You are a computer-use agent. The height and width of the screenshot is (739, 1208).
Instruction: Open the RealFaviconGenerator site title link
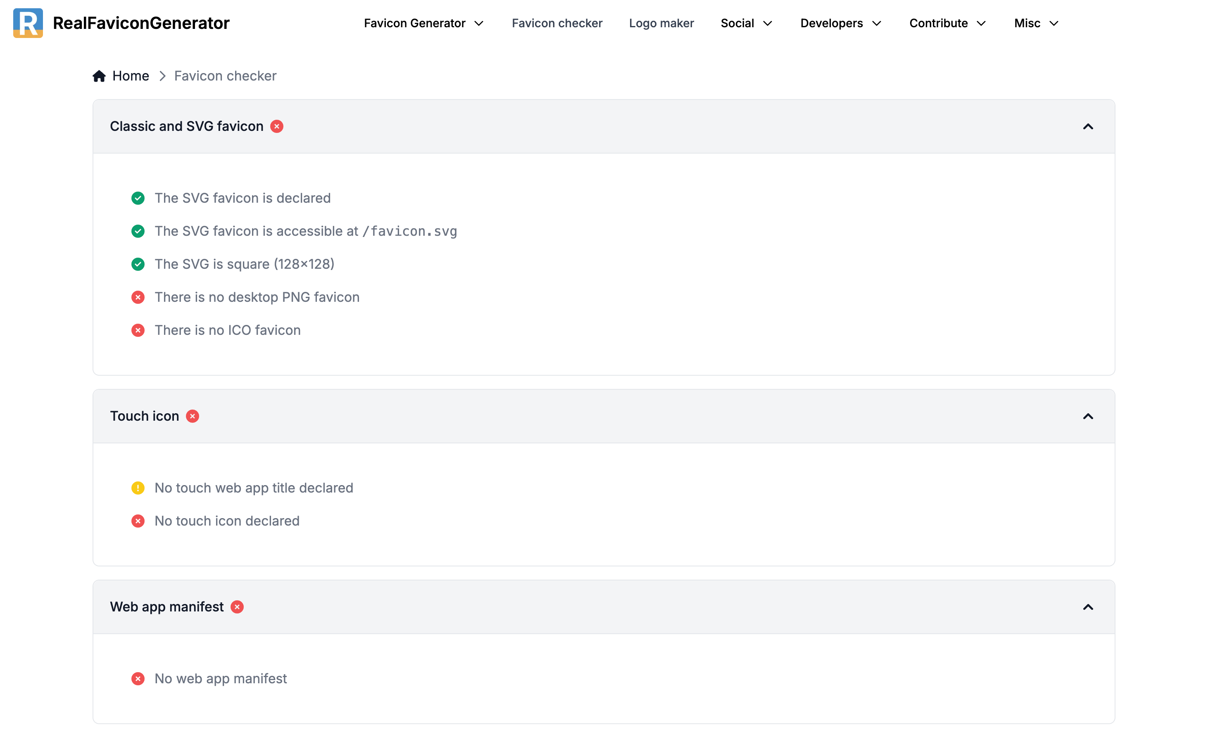(x=141, y=23)
